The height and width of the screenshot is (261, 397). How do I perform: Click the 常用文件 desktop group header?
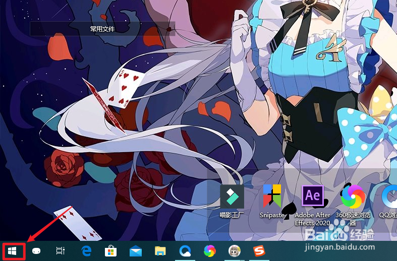click(102, 29)
